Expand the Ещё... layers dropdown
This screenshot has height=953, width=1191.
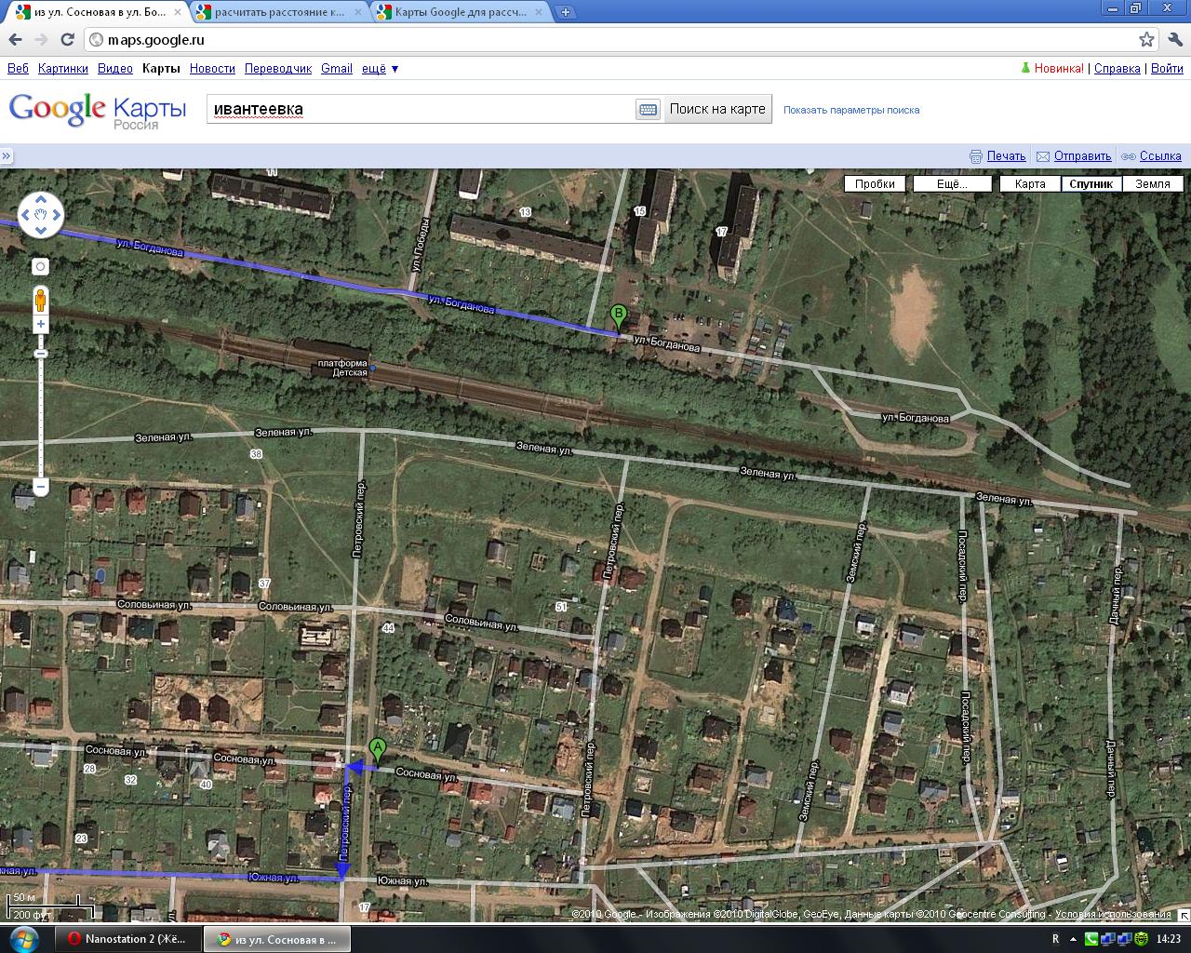[951, 183]
